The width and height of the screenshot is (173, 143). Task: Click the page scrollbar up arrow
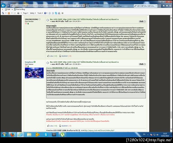171,18
